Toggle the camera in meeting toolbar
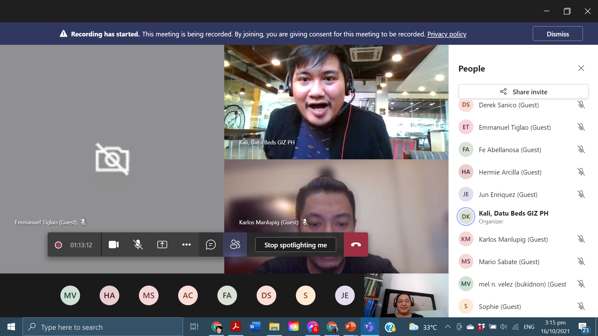The height and width of the screenshot is (336, 598). click(114, 245)
